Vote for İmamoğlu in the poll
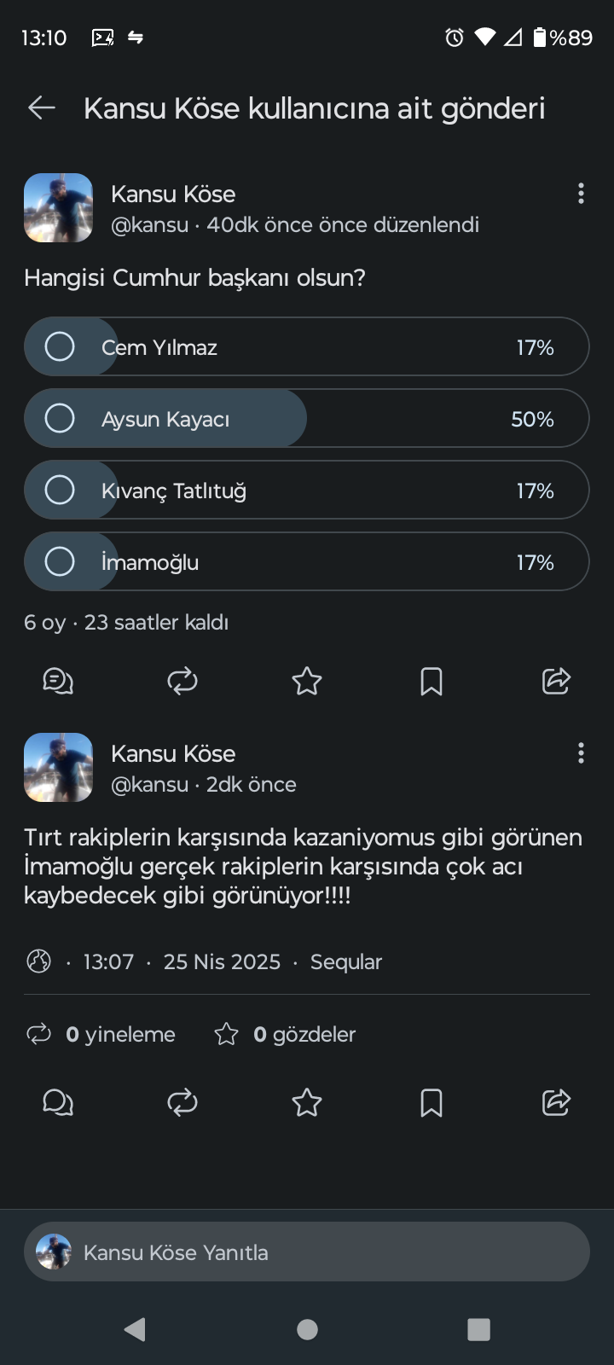 pyautogui.click(x=60, y=562)
